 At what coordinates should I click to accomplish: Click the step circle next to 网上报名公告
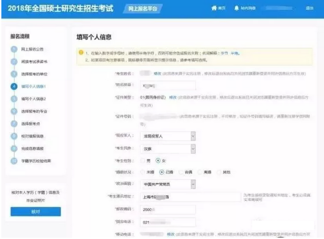[14, 49]
